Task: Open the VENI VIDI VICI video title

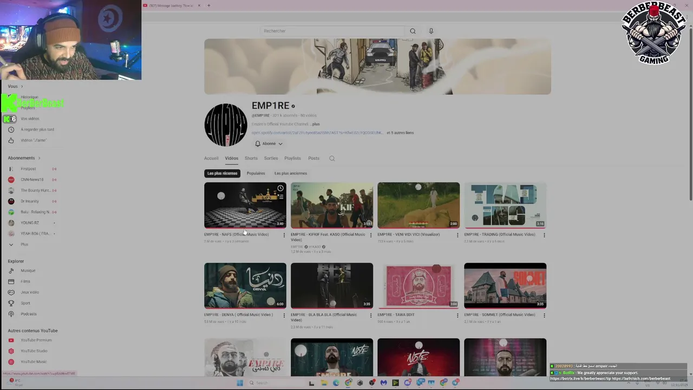Action: point(409,235)
